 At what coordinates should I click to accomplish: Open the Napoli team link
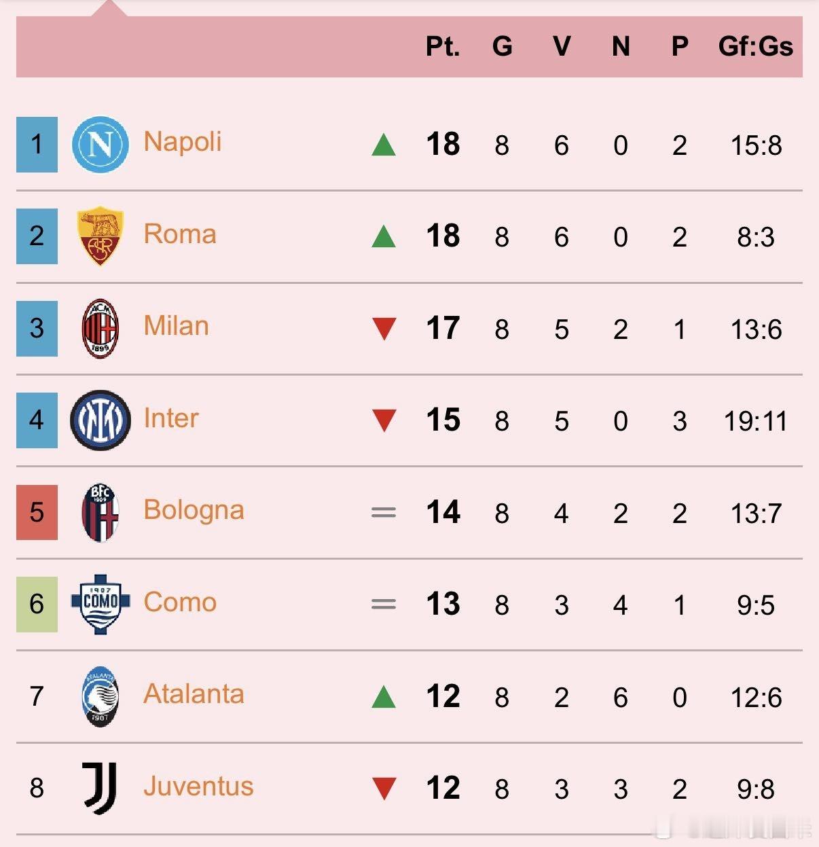tap(183, 142)
